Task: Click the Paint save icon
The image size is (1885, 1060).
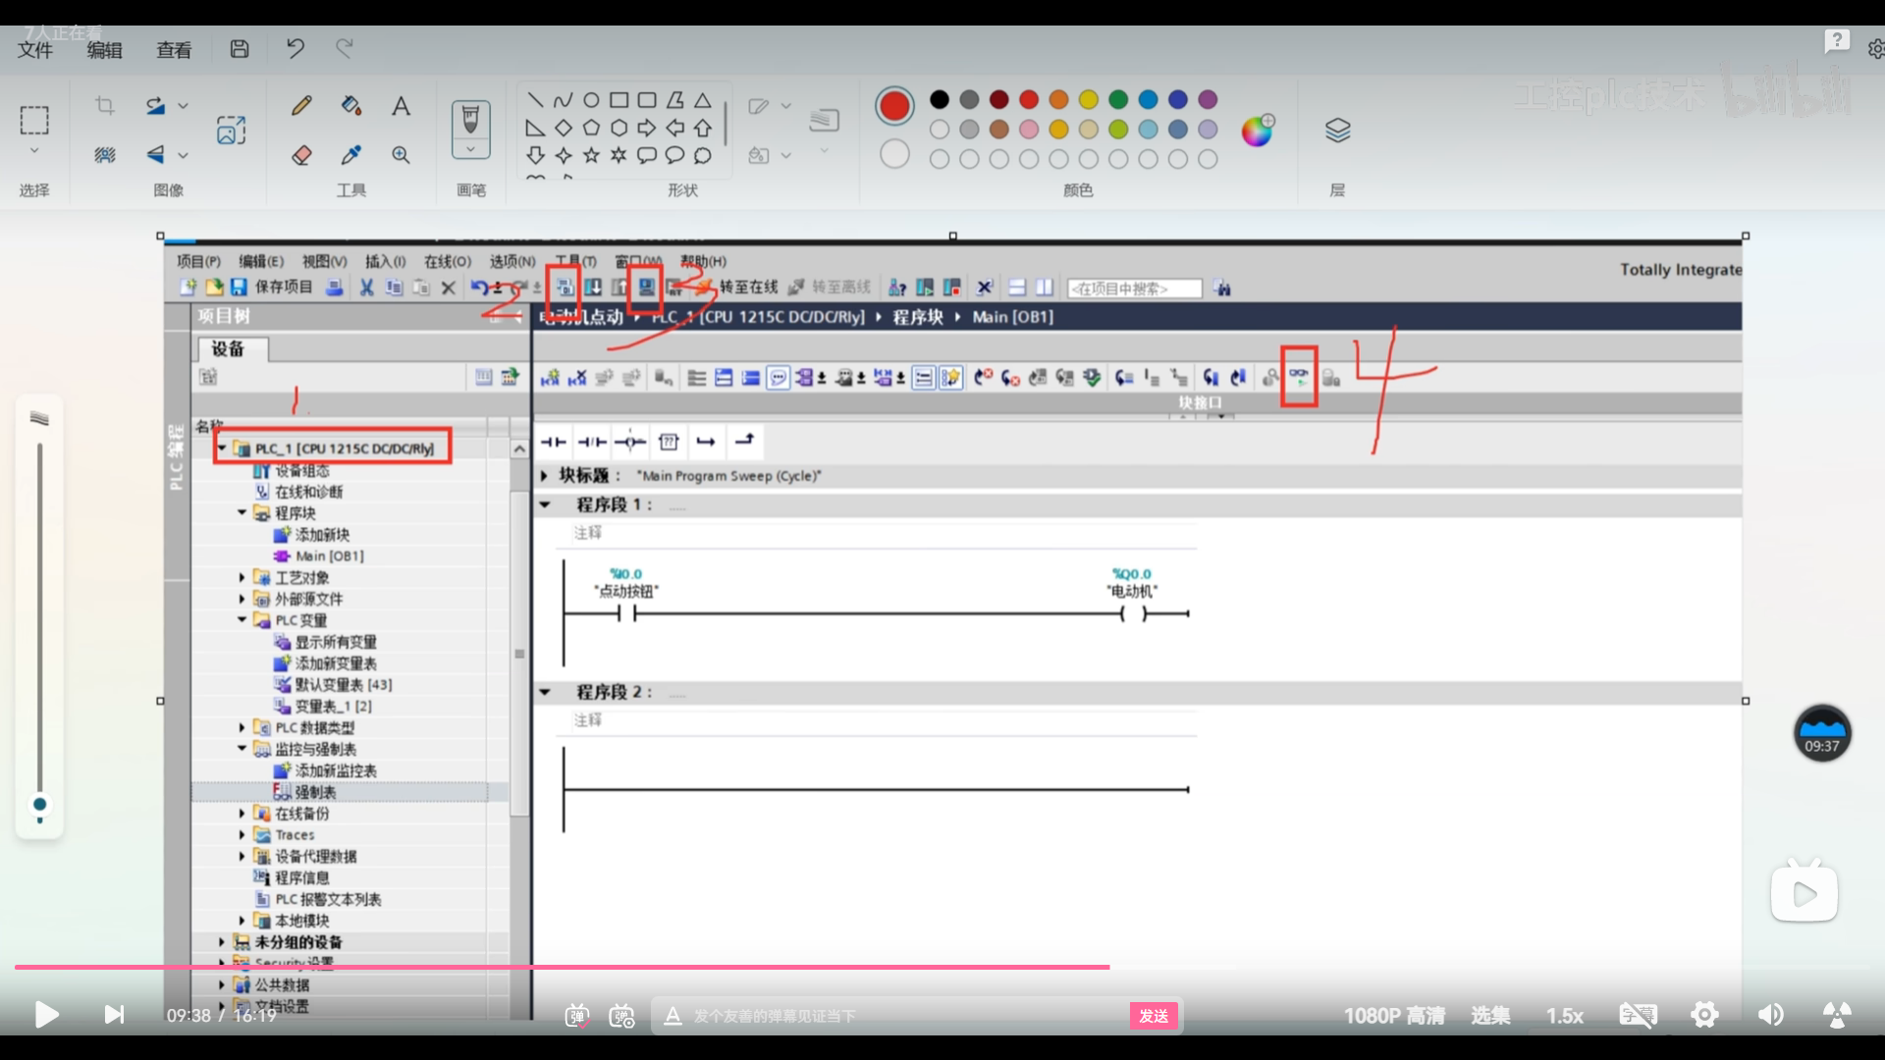Action: tap(240, 49)
